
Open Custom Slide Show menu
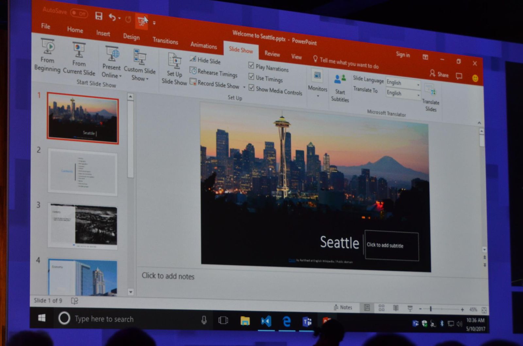(140, 65)
